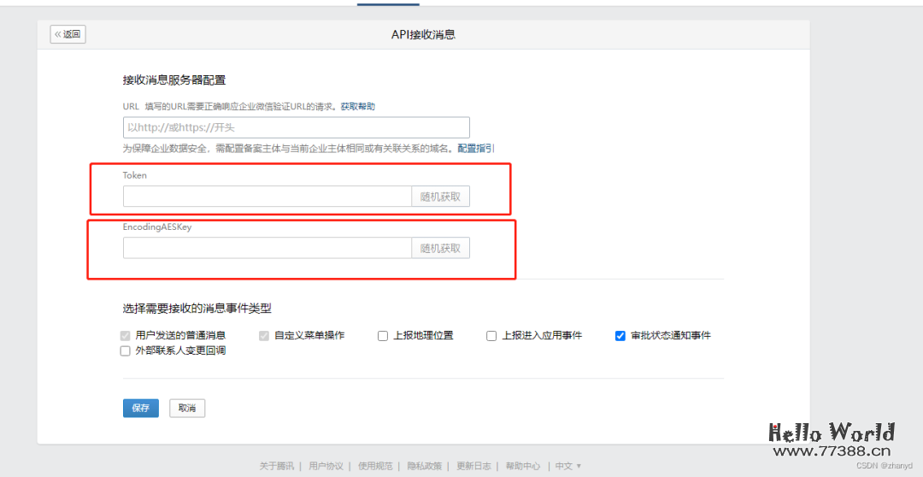Open 用户协议 footer link
This screenshot has width=923, height=477.
tap(326, 466)
